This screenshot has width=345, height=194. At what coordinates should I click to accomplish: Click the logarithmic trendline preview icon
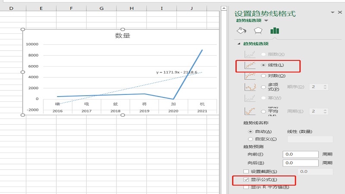pos(250,76)
